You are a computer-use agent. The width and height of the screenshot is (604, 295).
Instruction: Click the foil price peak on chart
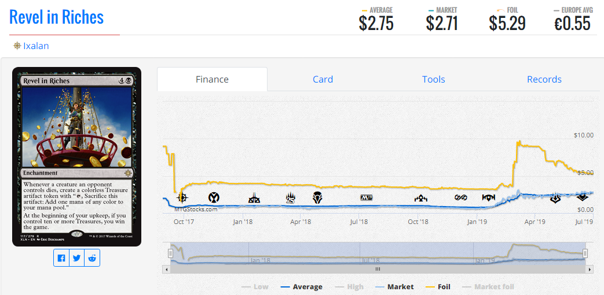pos(518,142)
